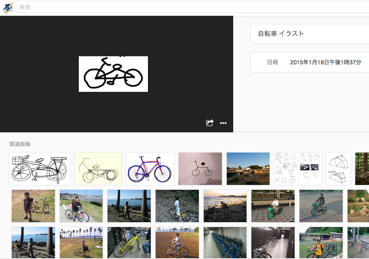The width and height of the screenshot is (369, 259).
Task: Click the main bicycle illustration preview
Action: tap(113, 74)
